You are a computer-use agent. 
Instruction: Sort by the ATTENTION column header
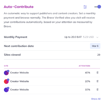pyautogui.click(x=84, y=66)
